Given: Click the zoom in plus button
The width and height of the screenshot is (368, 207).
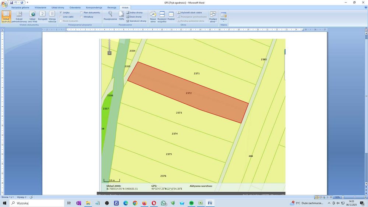Looking at the screenshot, I should (x=366, y=197).
